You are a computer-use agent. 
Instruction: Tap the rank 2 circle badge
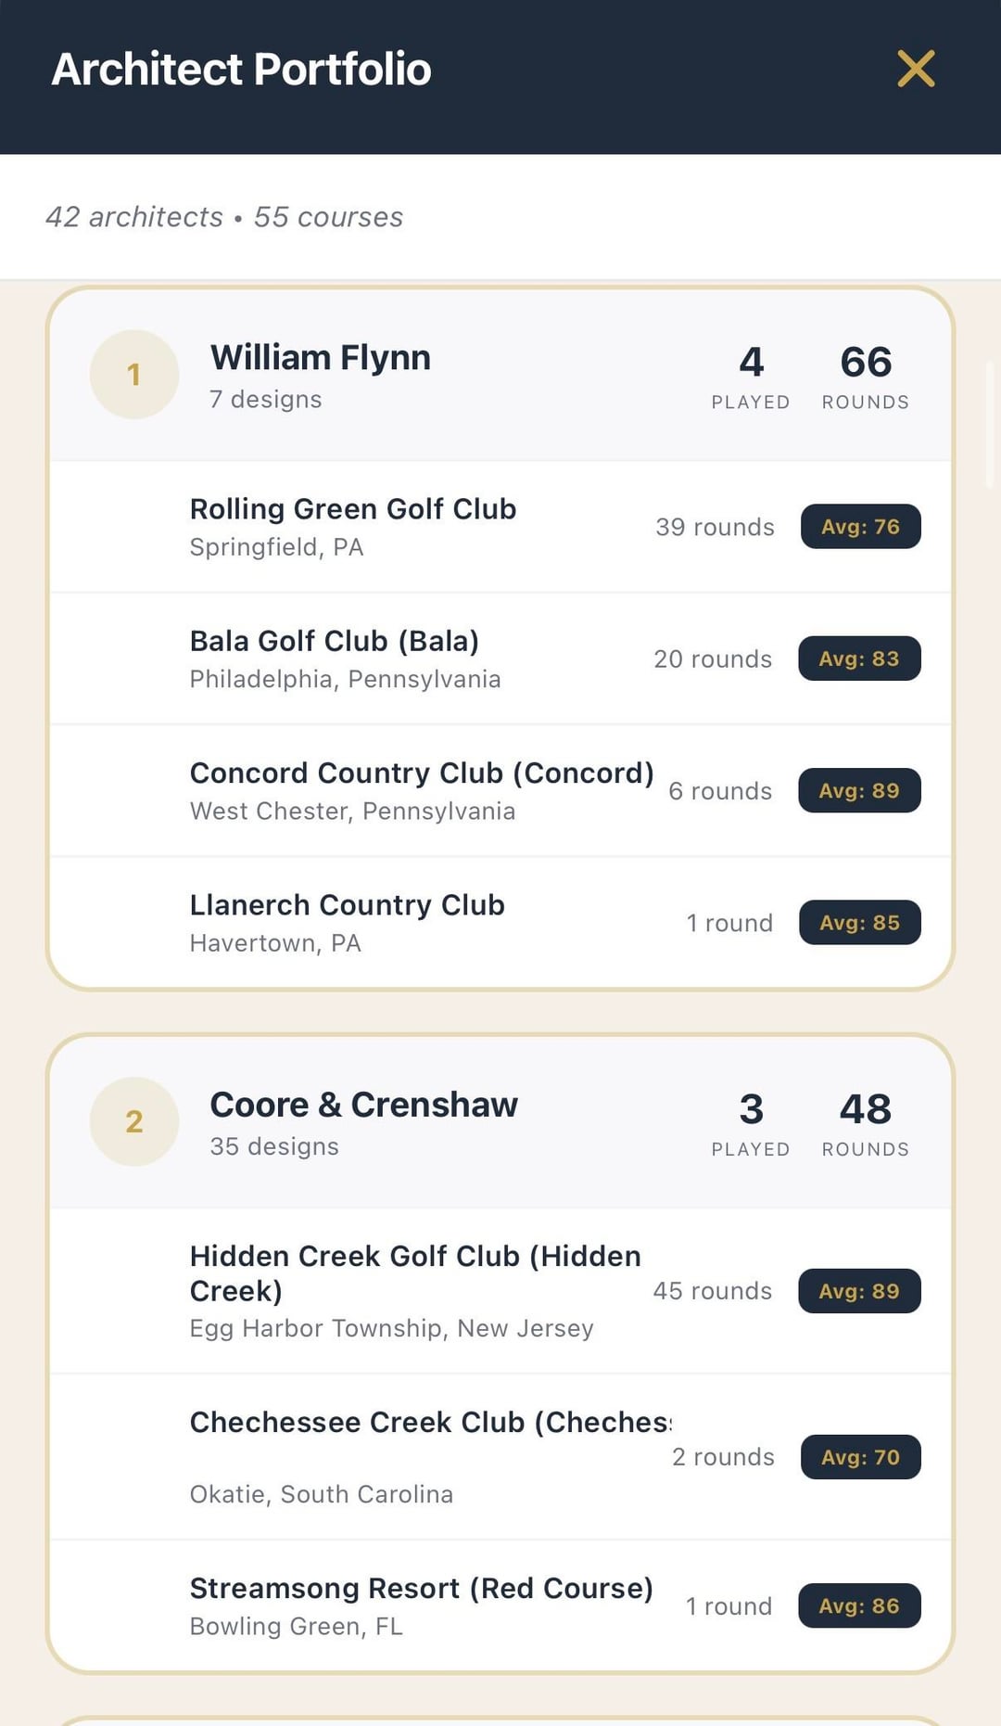pyautogui.click(x=134, y=1121)
